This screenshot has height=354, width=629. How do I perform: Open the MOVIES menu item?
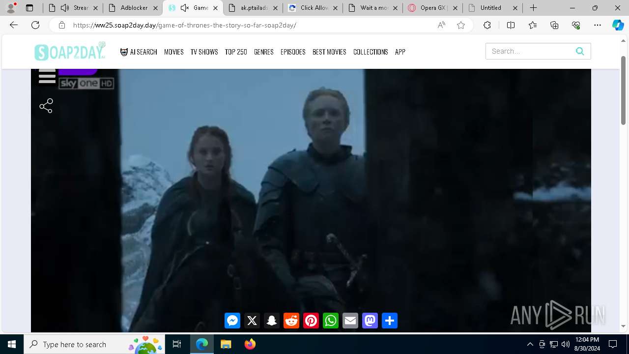174,52
